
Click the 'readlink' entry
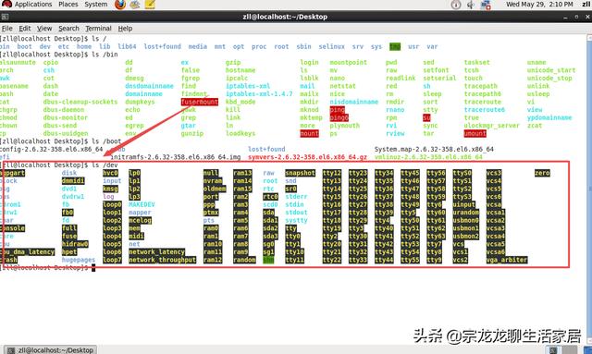tap(401, 79)
